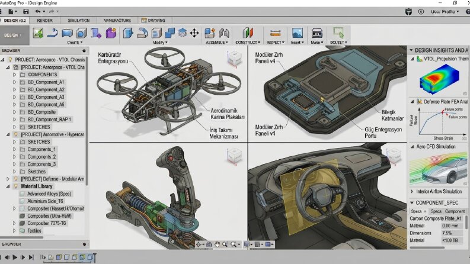Image resolution: width=470 pixels, height=264 pixels.
Task: Click the Press Pull icon in Modify
Action: pos(128,33)
